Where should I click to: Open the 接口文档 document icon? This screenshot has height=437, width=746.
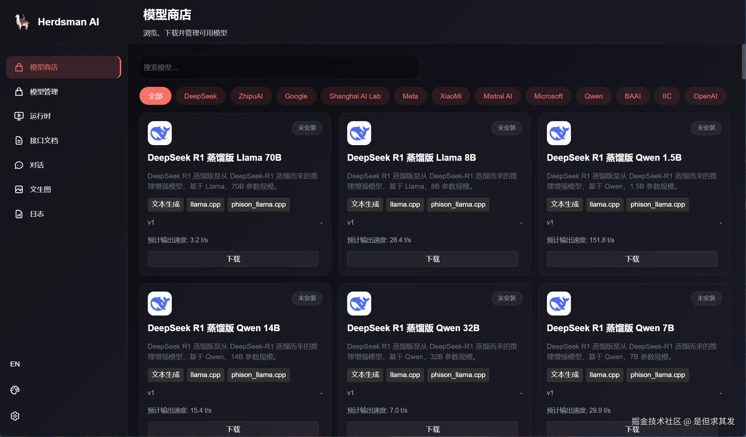click(x=19, y=140)
